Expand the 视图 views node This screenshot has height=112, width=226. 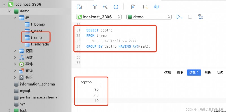15,51
